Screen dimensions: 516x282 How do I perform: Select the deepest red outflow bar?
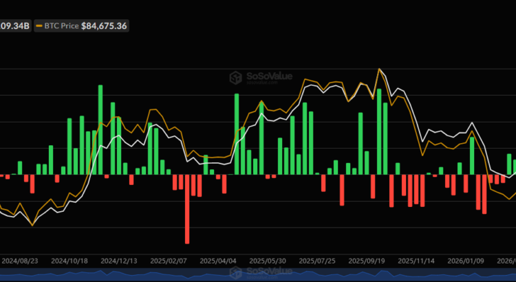pos(187,209)
